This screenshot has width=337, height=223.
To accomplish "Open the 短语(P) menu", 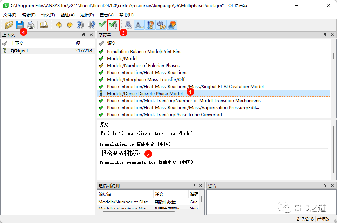I will [87, 15].
